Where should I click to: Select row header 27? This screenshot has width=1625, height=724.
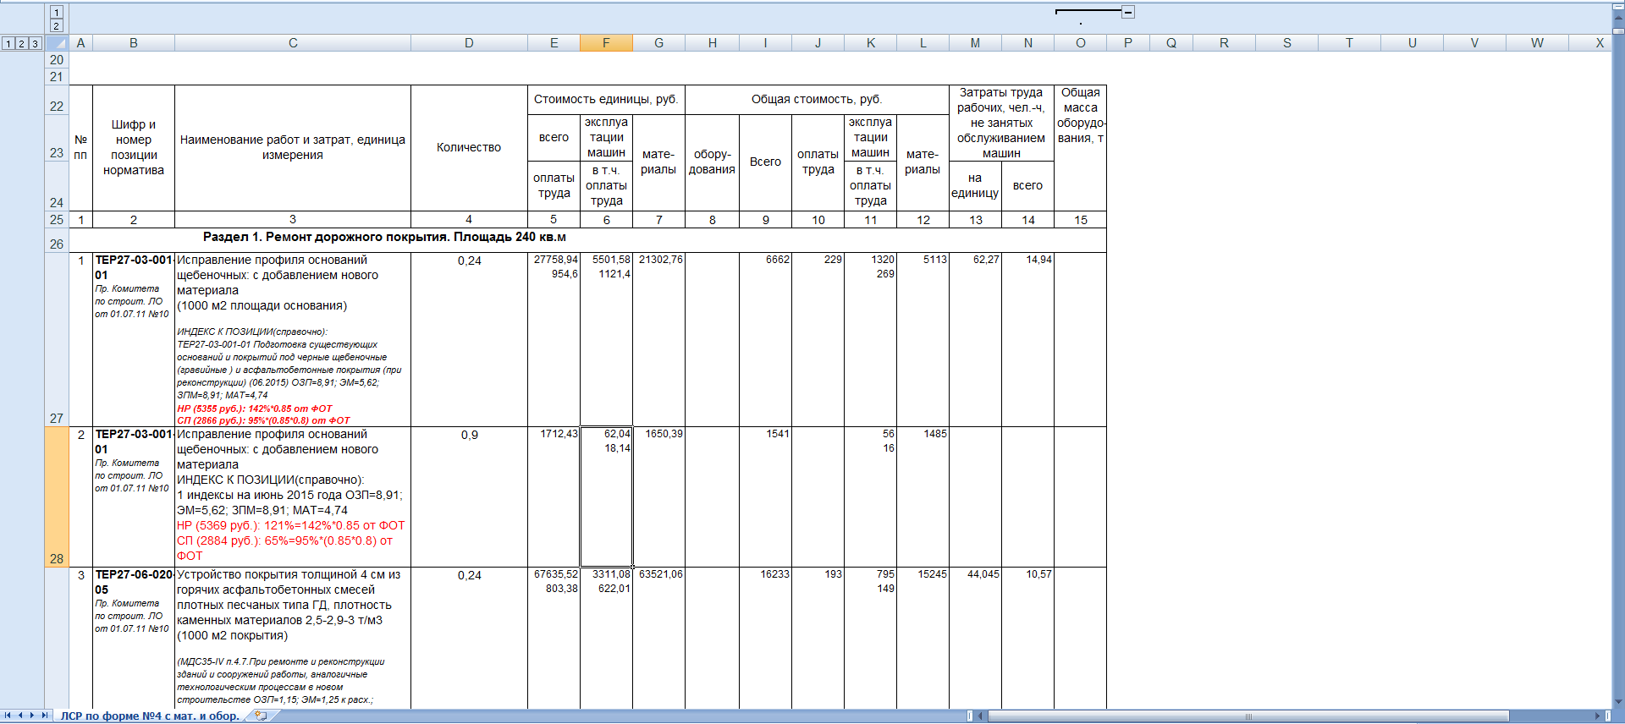pyautogui.click(x=57, y=339)
